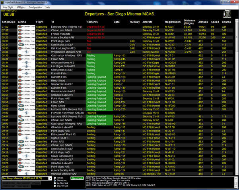Click the Air Force logo on the Mountain Home AFB row
The image size is (239, 190).
click(x=26, y=63)
